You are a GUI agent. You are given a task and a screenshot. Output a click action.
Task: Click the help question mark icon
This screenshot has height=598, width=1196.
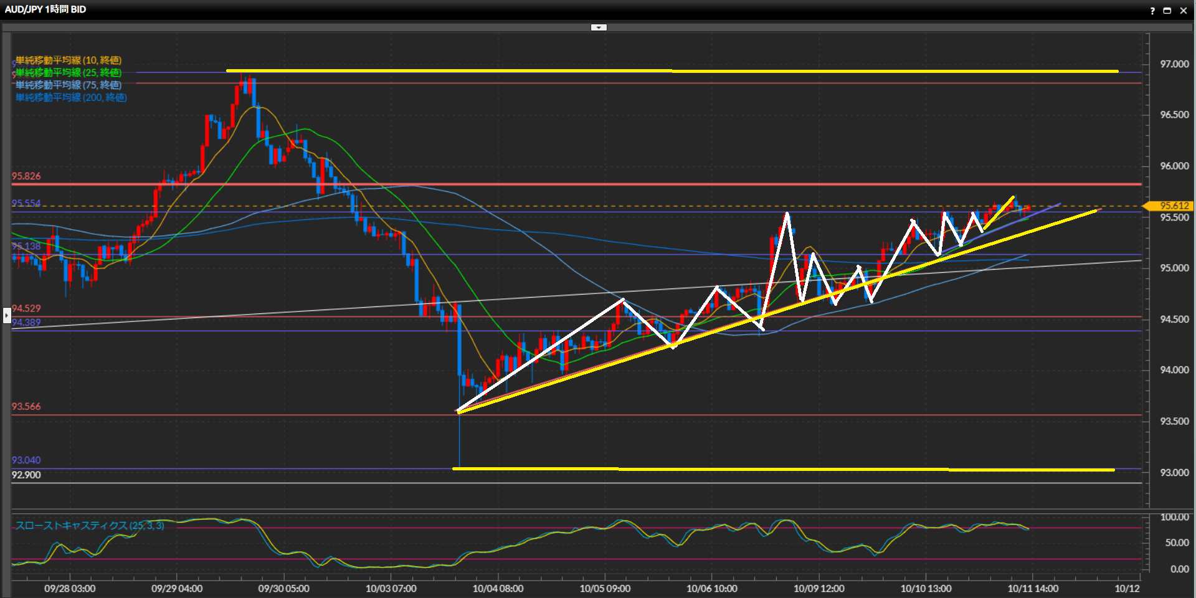pyautogui.click(x=1152, y=11)
